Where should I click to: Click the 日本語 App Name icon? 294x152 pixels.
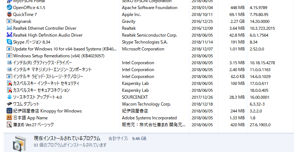(9, 118)
